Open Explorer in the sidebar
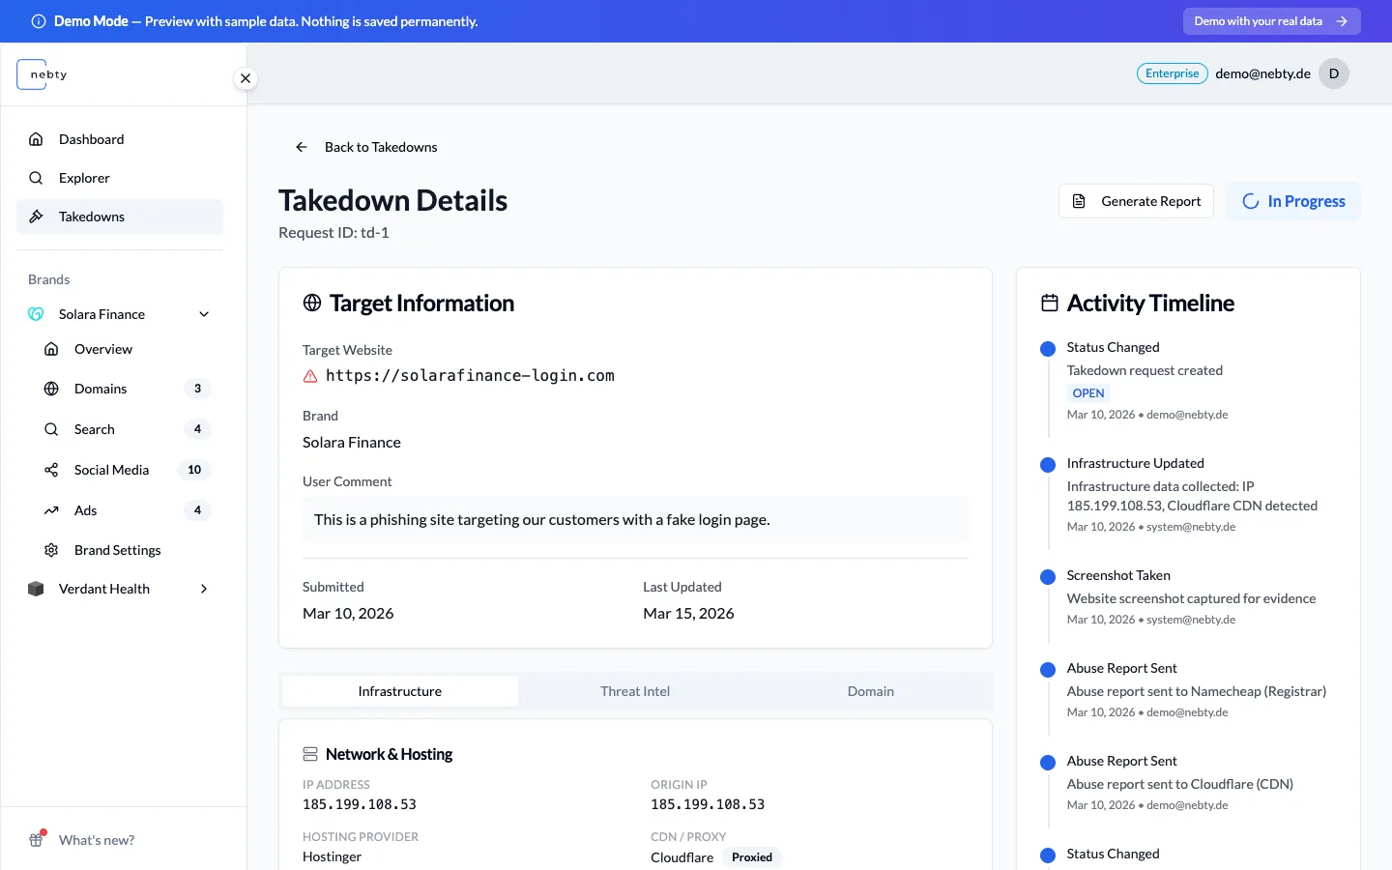This screenshot has height=870, width=1392. pyautogui.click(x=120, y=178)
